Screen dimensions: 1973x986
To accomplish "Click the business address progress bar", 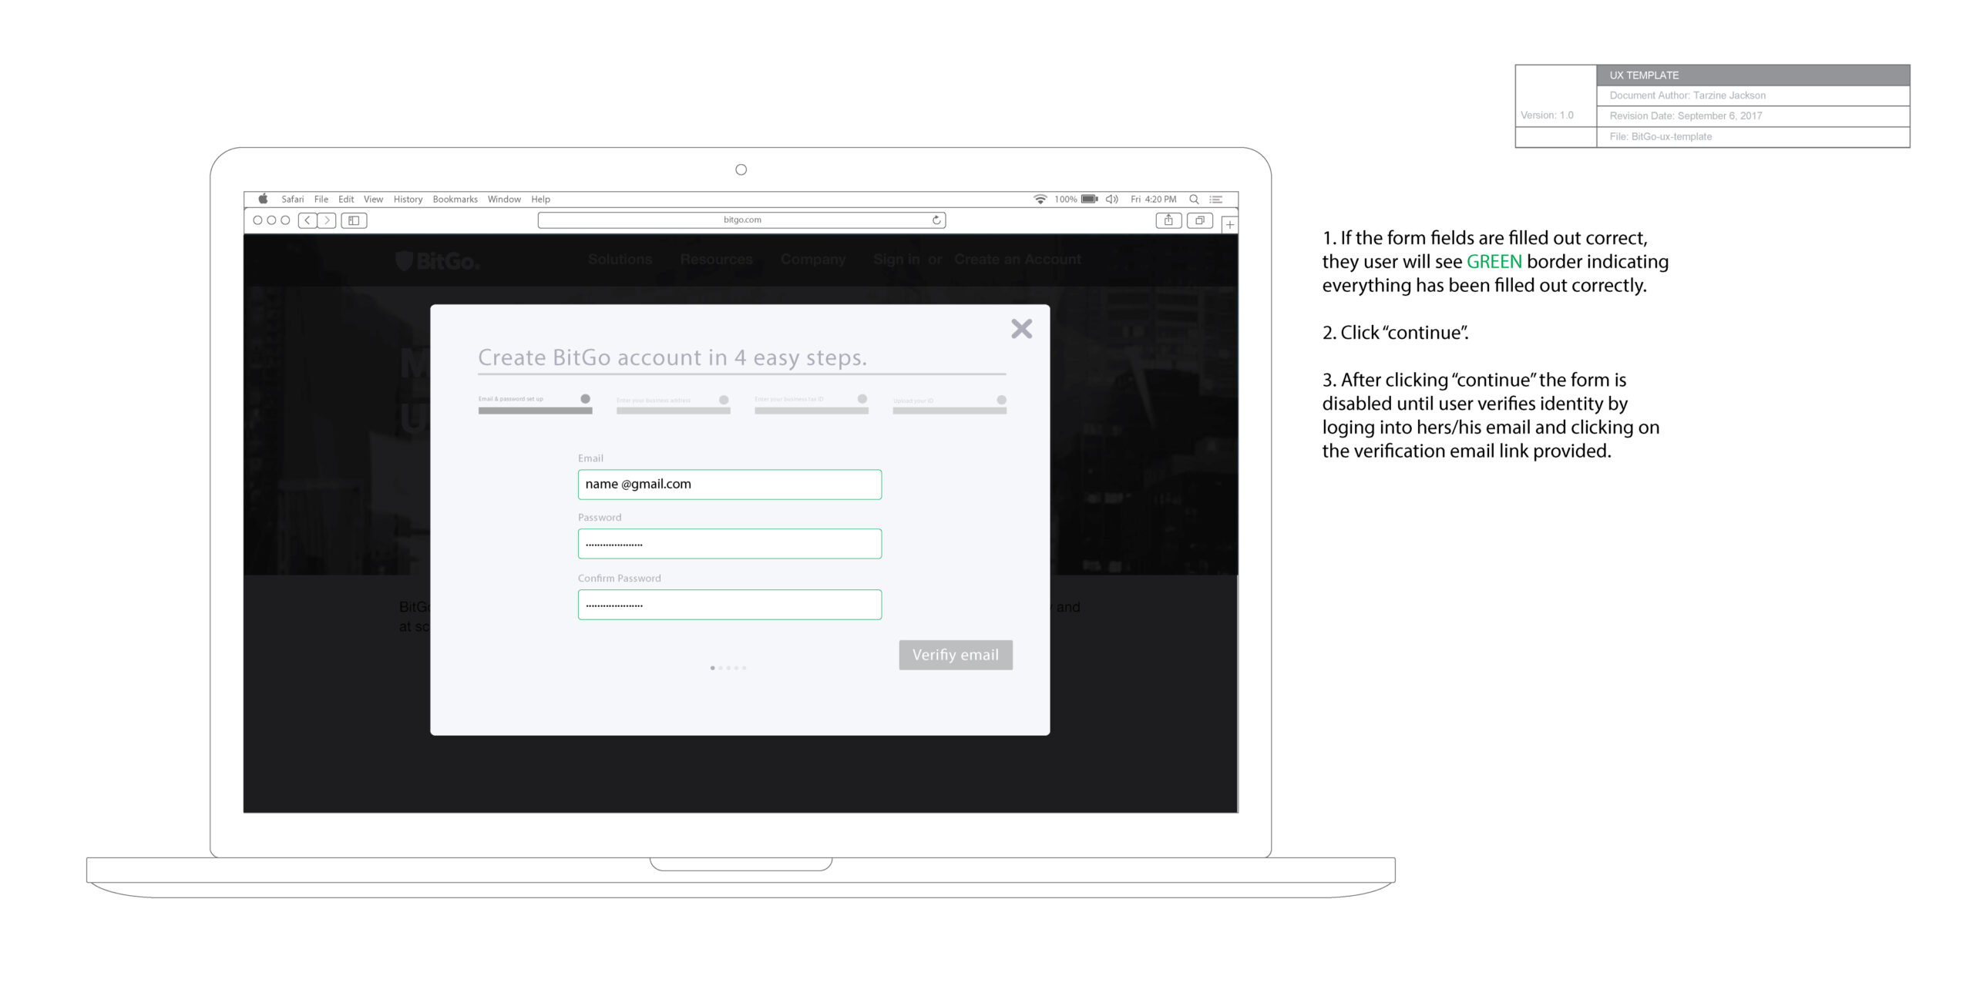I will [673, 411].
